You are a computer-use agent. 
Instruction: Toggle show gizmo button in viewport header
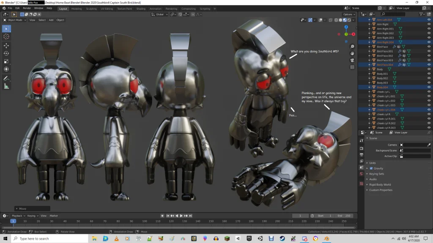pyautogui.click(x=310, y=20)
